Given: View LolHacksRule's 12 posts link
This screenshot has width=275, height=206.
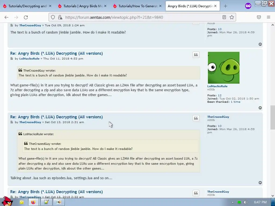Looking at the screenshot, I should click(x=220, y=95).
